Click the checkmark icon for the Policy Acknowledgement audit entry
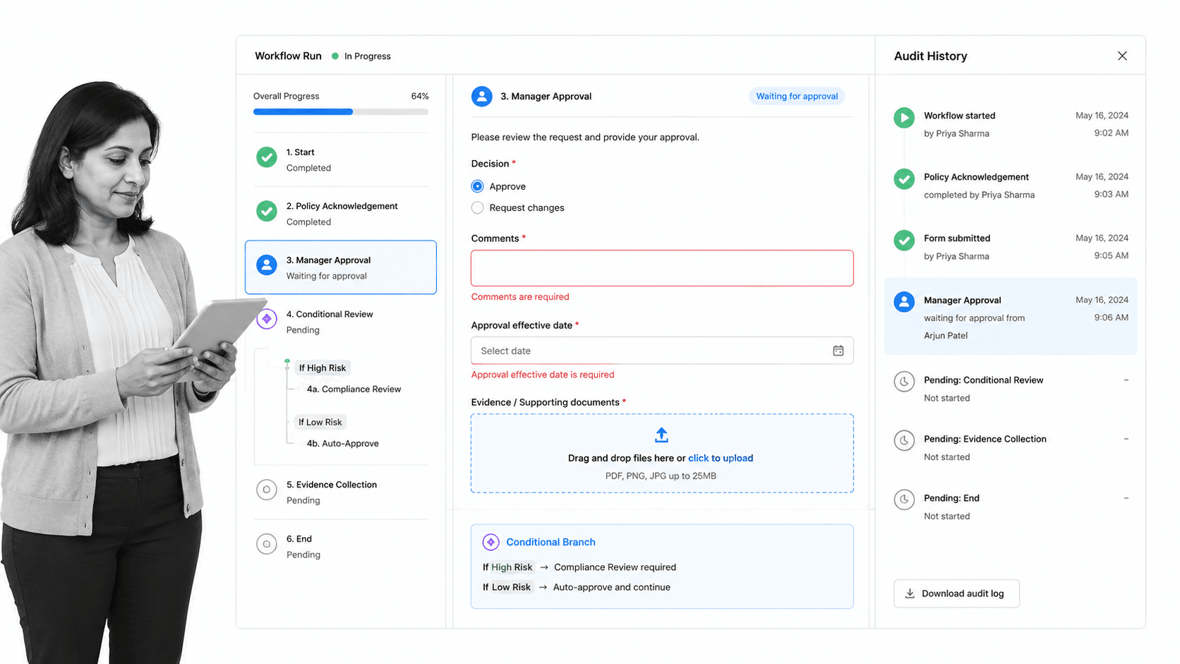Image resolution: width=1180 pixels, height=664 pixels. point(904,179)
